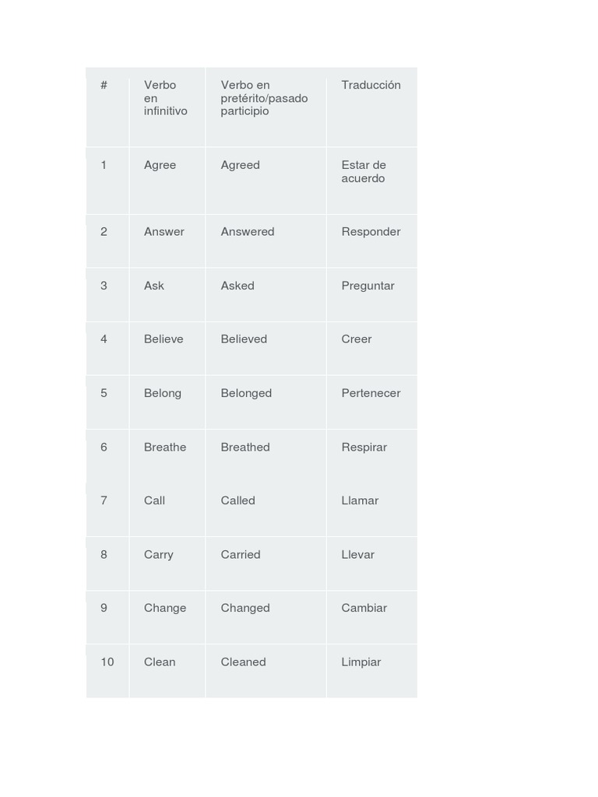Select 'Believed' in the past participle column

point(244,339)
